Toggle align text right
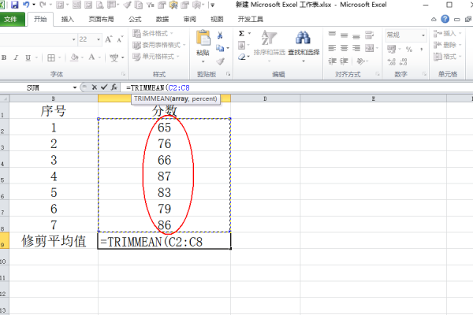473x315 pixels. [x=356, y=48]
